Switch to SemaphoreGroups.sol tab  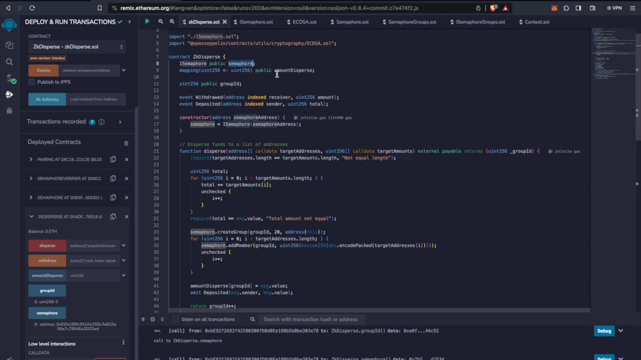(x=412, y=22)
